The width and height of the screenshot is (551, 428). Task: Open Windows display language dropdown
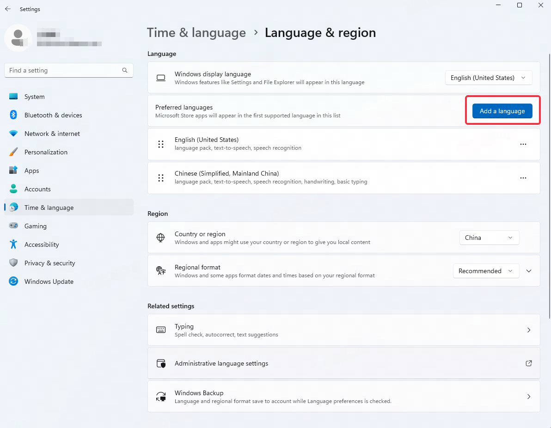click(x=488, y=78)
